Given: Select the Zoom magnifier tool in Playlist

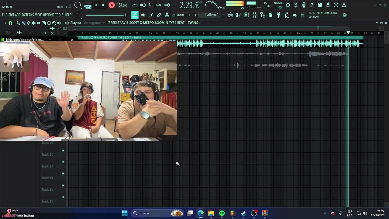Looking at the screenshot, I should [54, 23].
